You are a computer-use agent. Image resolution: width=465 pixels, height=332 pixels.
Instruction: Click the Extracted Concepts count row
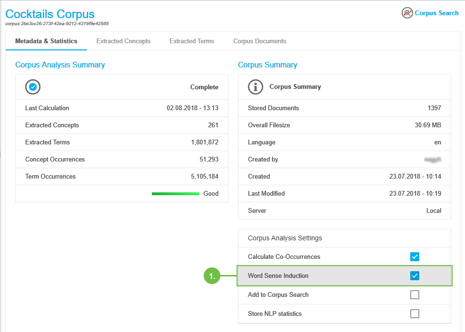tap(121, 125)
